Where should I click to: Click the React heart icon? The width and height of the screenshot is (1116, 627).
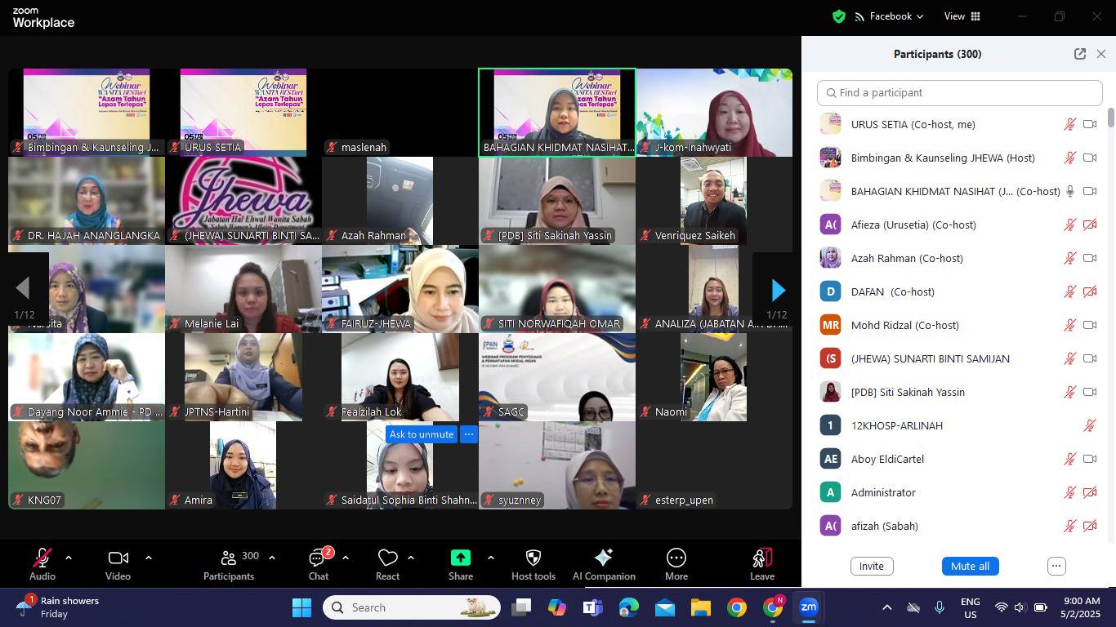(387, 558)
